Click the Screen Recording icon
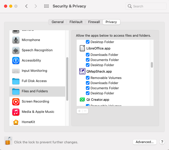 16,102
